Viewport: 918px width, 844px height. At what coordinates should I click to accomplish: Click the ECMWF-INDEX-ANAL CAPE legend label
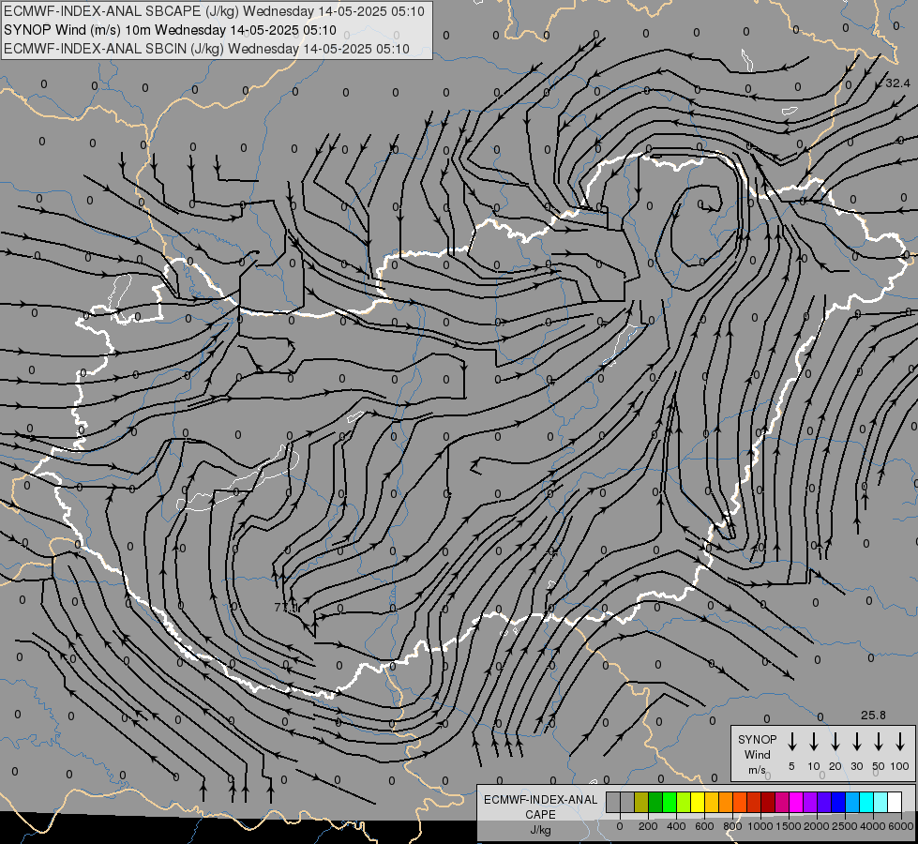pos(540,806)
